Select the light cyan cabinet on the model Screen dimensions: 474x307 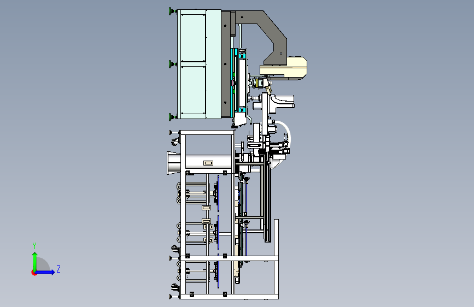[199, 64]
